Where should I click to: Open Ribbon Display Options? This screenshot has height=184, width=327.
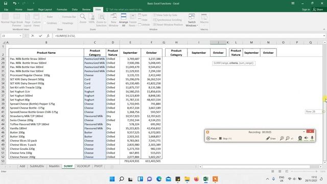coord(293,4)
